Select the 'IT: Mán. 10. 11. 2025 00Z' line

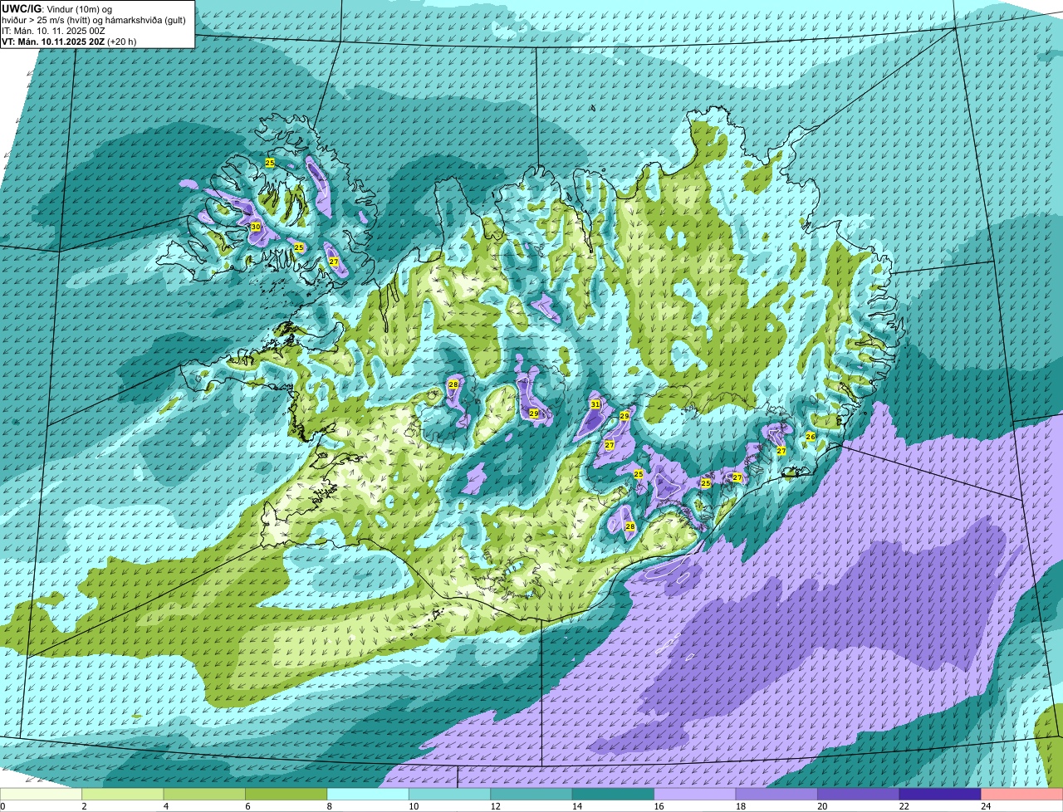[54, 30]
